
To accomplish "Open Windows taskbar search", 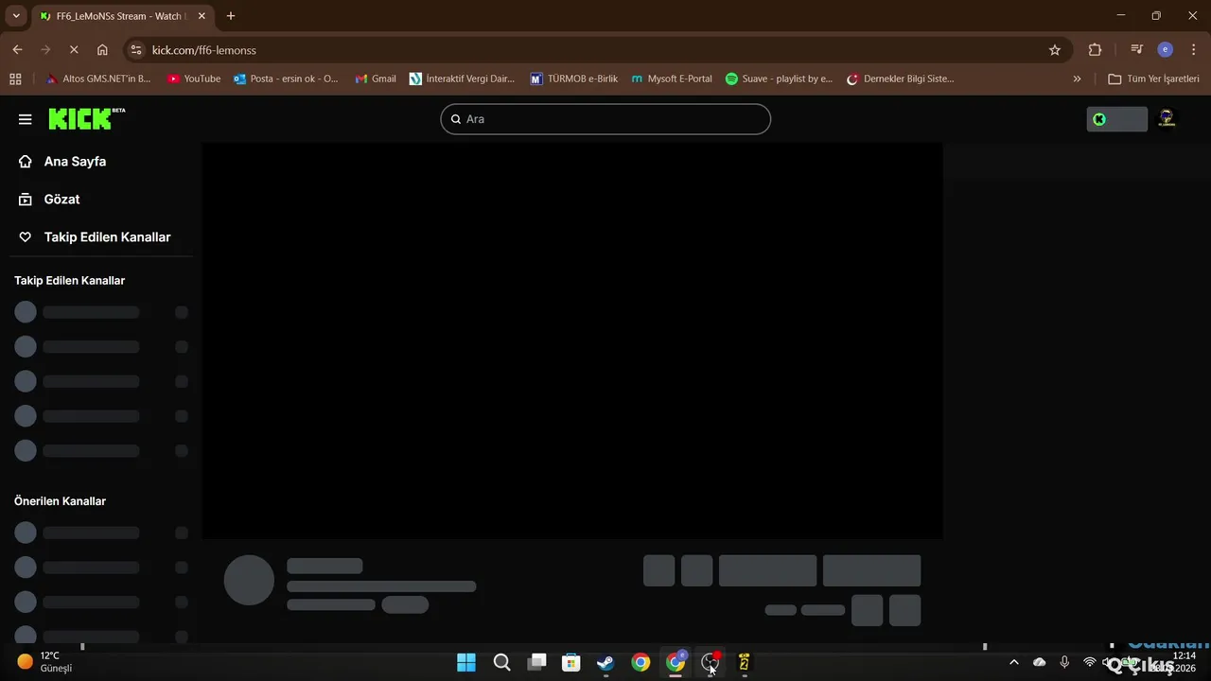I will pos(501,662).
